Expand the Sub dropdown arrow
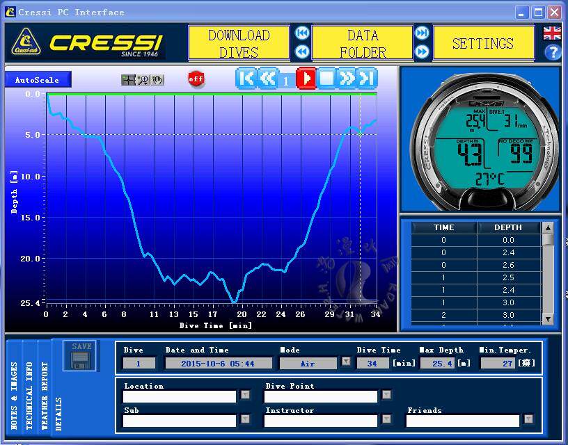Image resolution: width=568 pixels, height=445 pixels. point(245,419)
